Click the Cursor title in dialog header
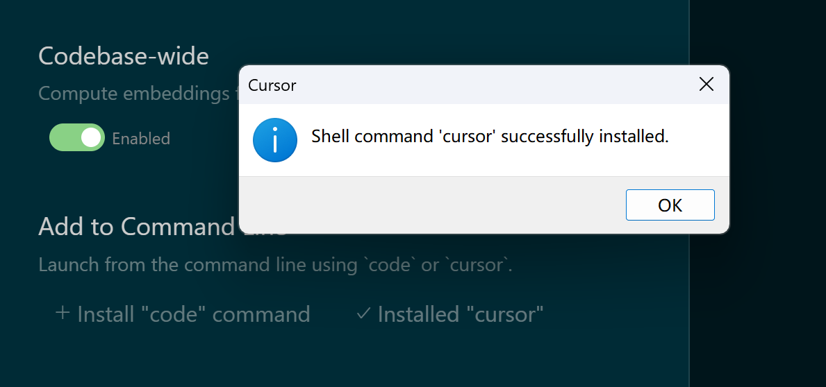Screen dimensions: 826x387 pos(272,85)
